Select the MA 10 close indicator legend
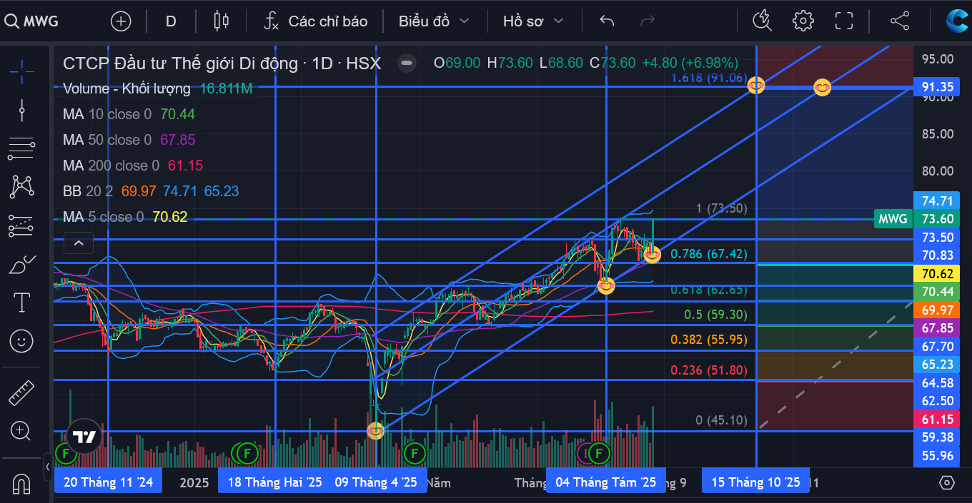This screenshot has width=972, height=503. (107, 114)
